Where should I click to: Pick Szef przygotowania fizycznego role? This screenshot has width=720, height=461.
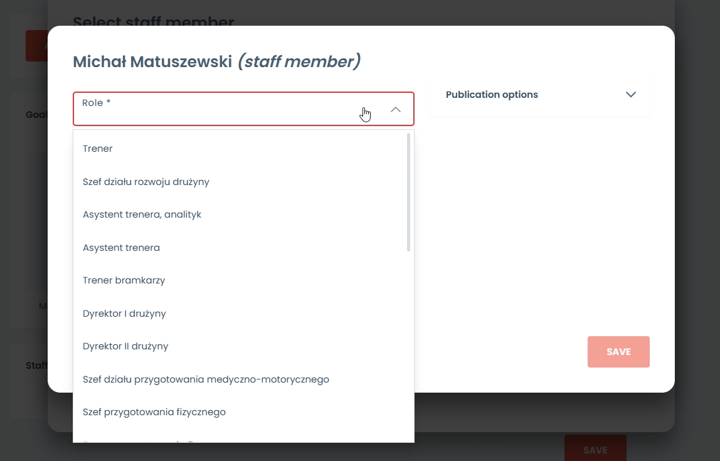pyautogui.click(x=154, y=412)
